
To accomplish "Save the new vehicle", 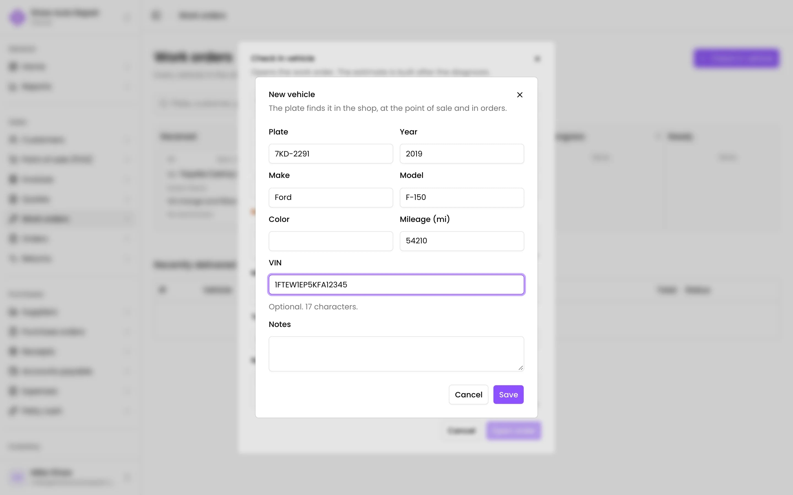I will click(508, 395).
